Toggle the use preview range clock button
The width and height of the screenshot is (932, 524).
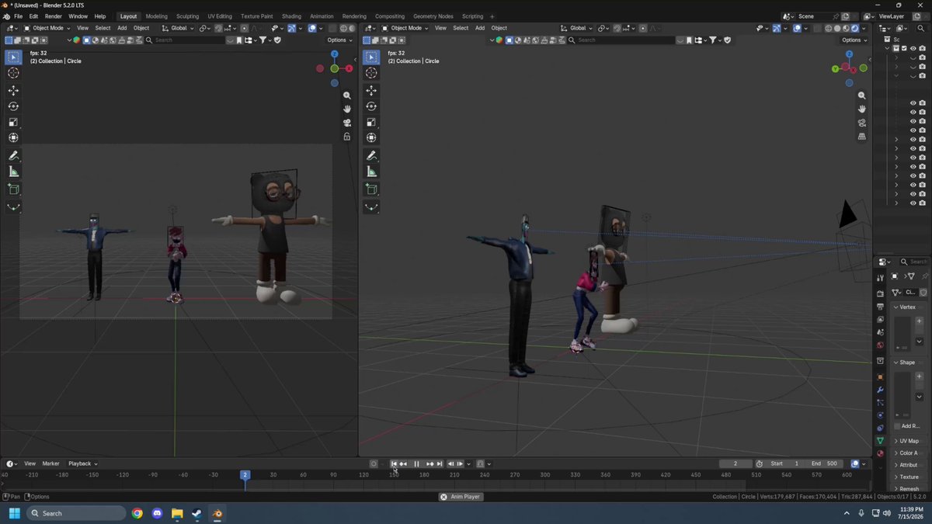[759, 464]
